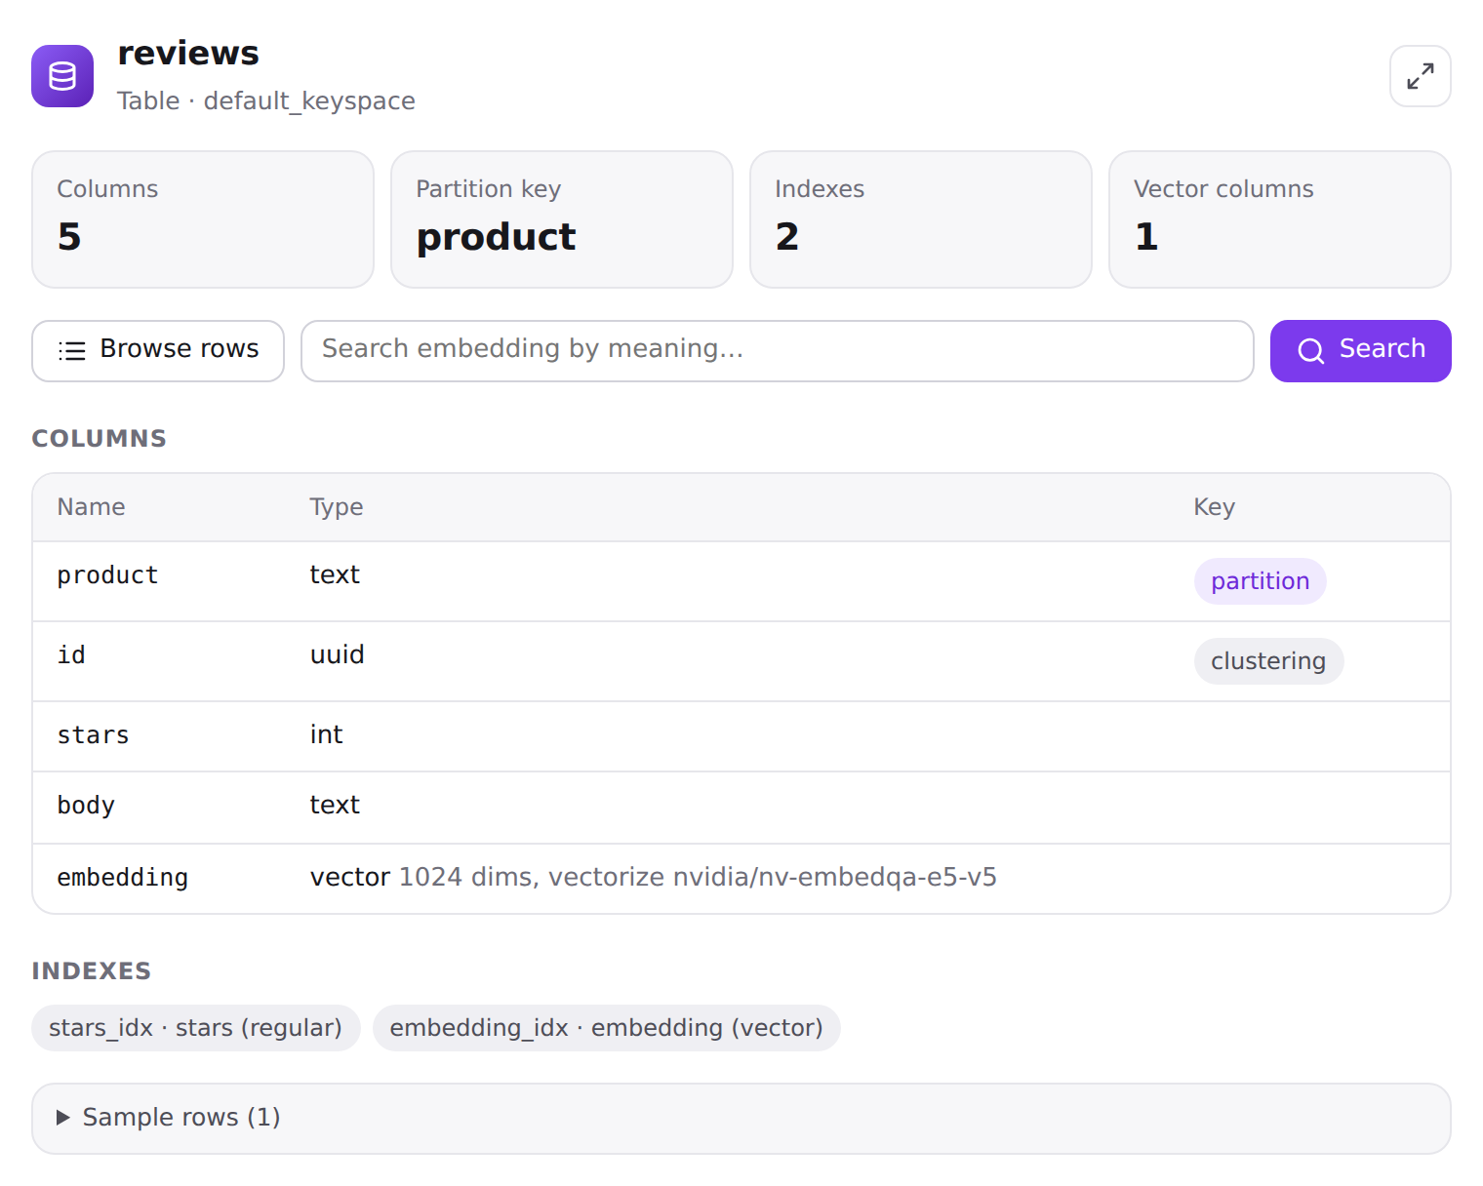The width and height of the screenshot is (1483, 1186).
Task: Click the Vector columns stat card
Action: (x=1279, y=219)
